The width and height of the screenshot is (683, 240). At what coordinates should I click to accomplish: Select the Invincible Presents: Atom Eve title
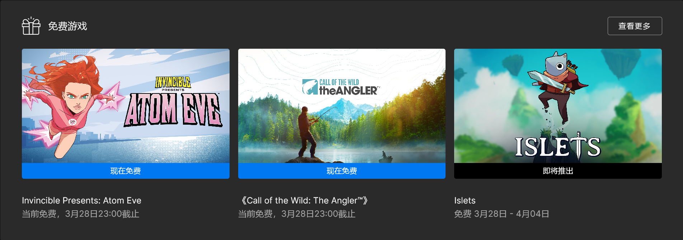click(x=81, y=201)
